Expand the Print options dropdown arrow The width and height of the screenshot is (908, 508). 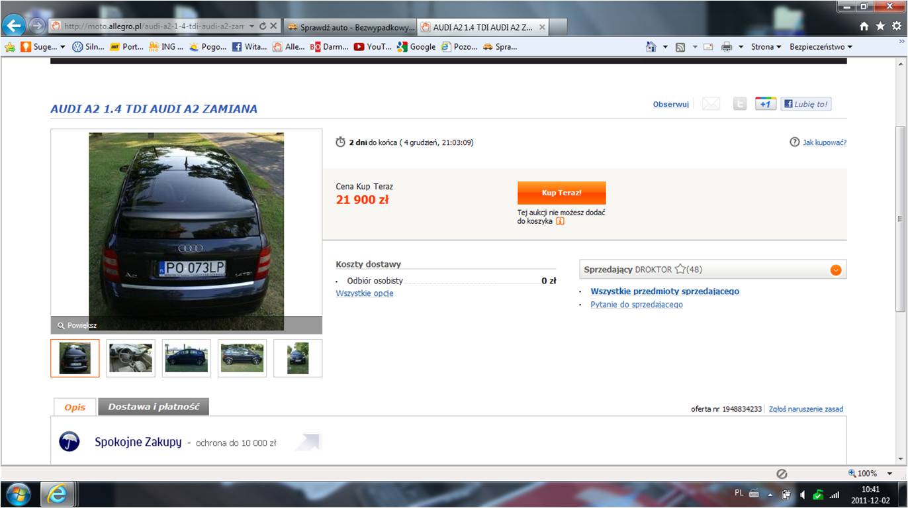(741, 47)
